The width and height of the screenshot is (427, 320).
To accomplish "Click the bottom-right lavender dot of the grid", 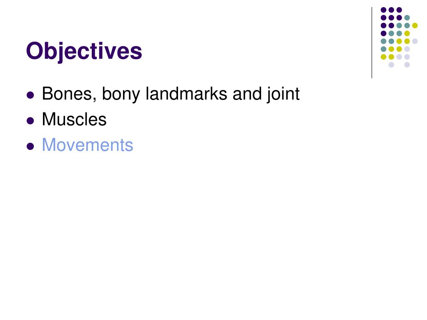I will pyautogui.click(x=407, y=65).
